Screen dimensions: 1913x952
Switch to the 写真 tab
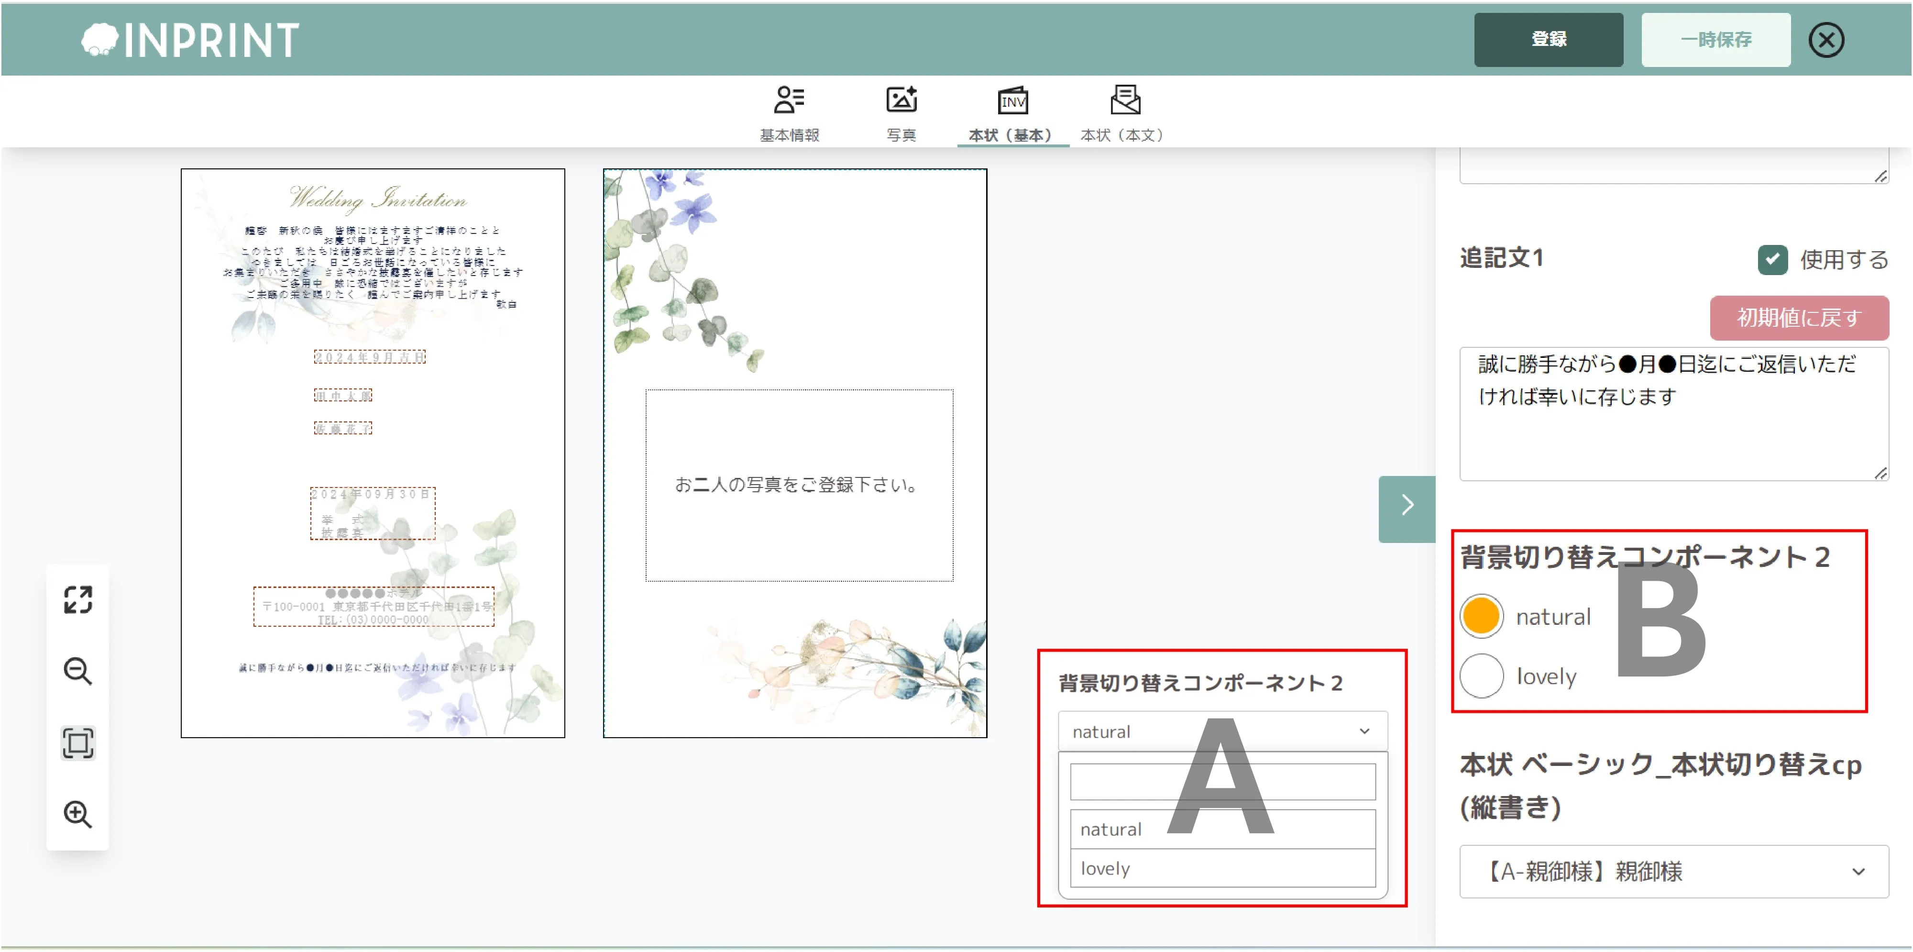(x=902, y=111)
